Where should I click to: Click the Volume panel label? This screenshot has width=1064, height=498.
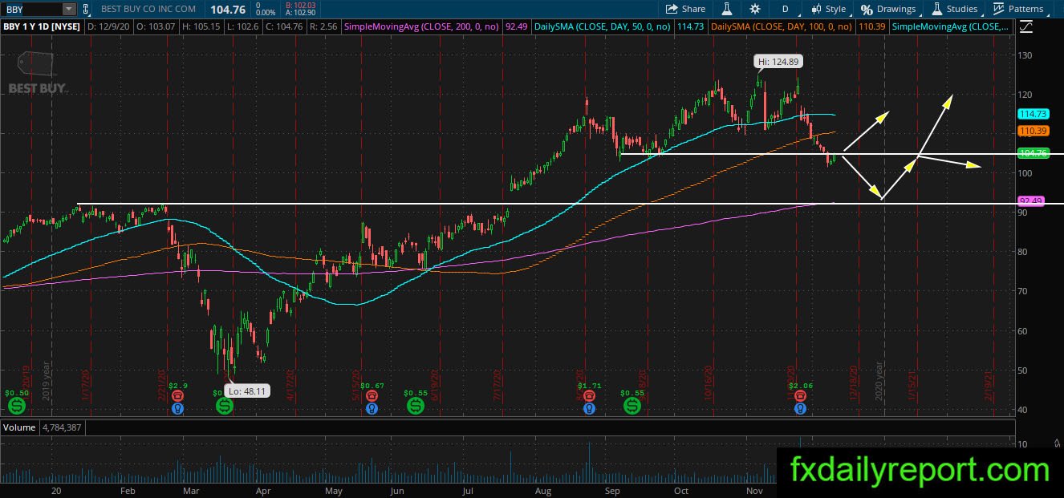(19, 427)
